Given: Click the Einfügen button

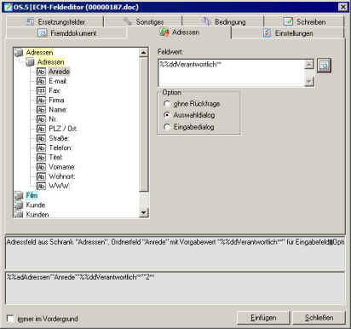Looking at the screenshot, I should click(263, 318).
